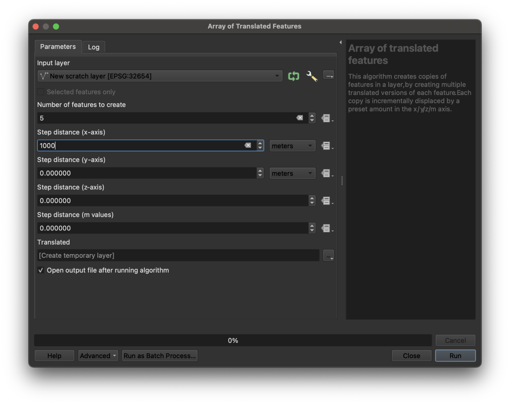The height and width of the screenshot is (405, 510).
Task: Open Run as Batch Process dialog
Action: 159,355
